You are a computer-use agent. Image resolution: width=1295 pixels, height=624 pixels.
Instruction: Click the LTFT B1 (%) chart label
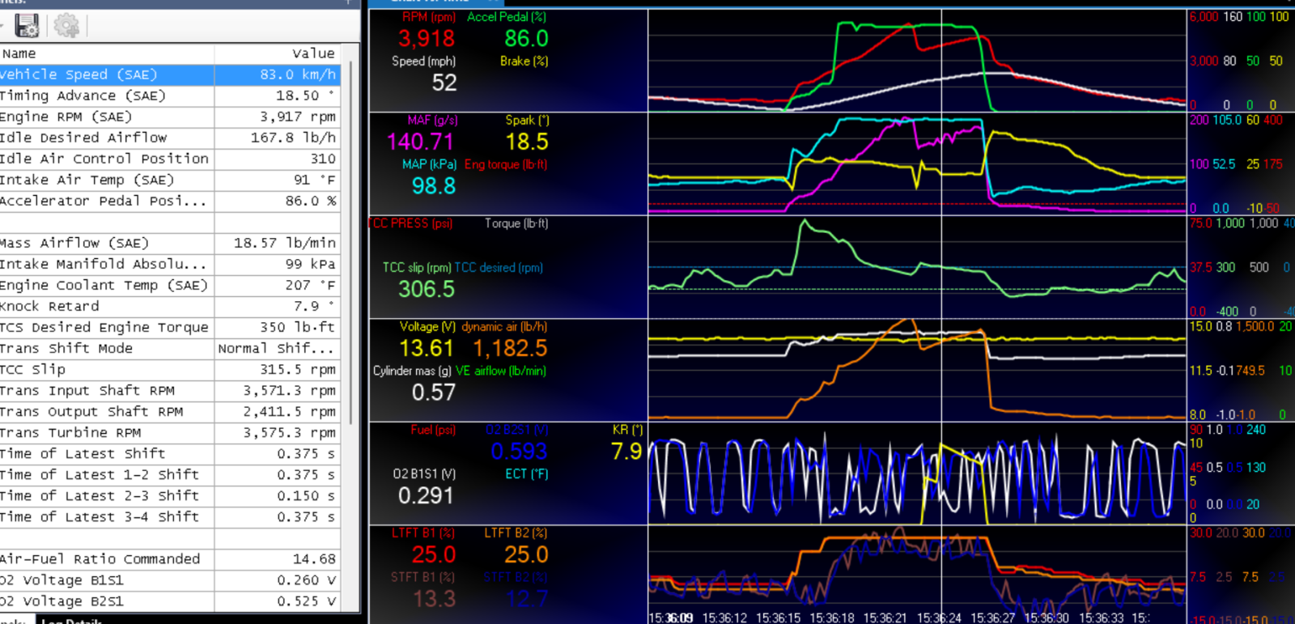point(423,533)
